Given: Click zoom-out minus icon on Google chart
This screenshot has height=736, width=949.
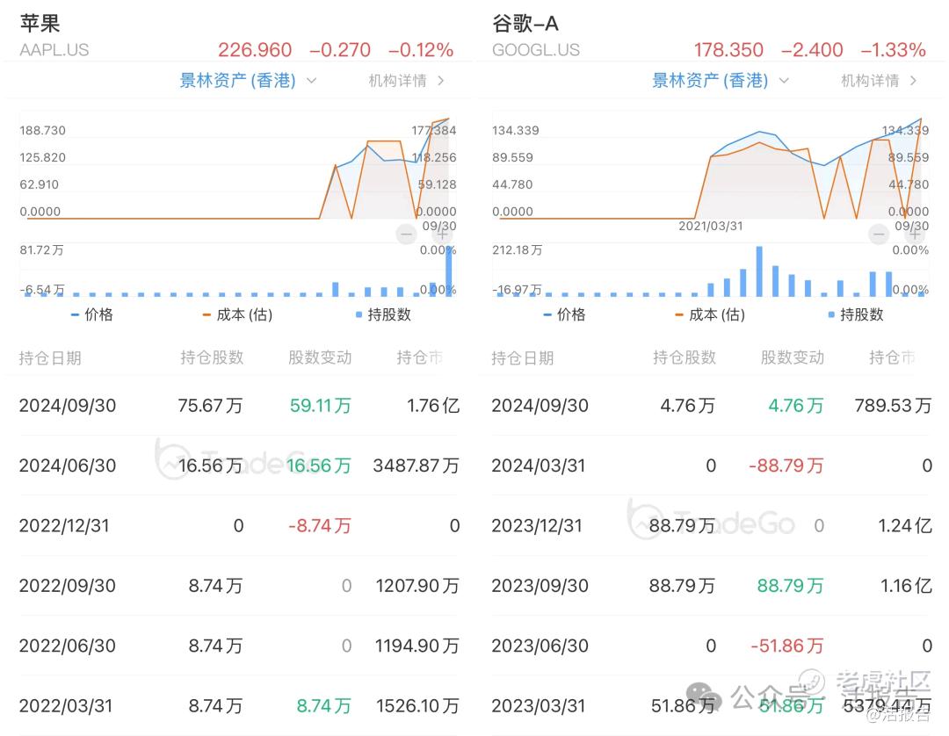Looking at the screenshot, I should [x=878, y=234].
